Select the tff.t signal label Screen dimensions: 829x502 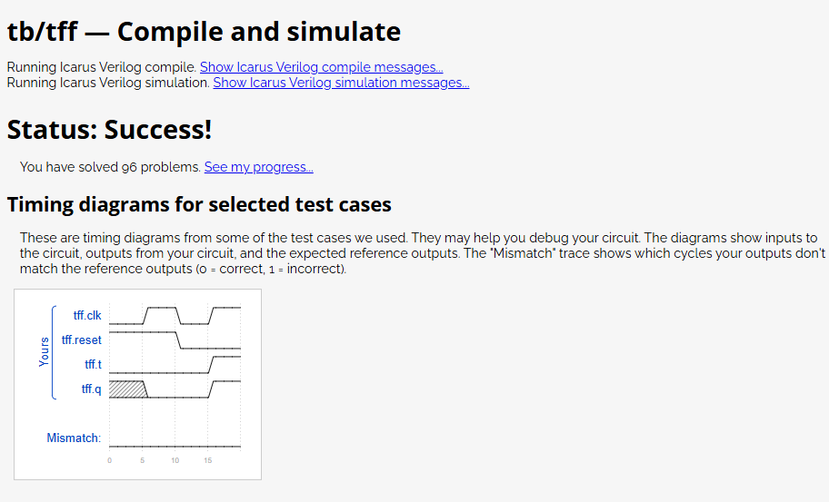pyautogui.click(x=93, y=364)
